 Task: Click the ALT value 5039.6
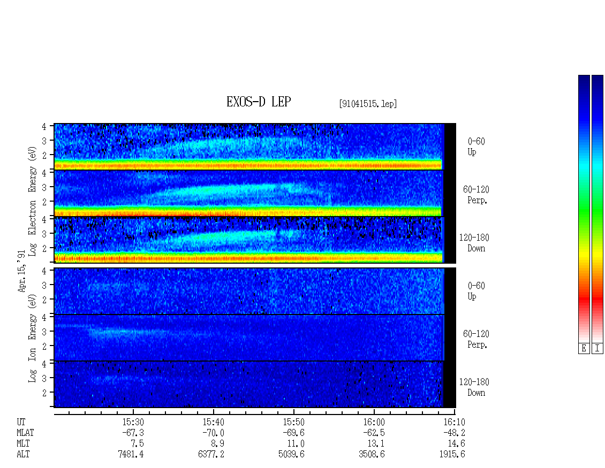coord(291,455)
